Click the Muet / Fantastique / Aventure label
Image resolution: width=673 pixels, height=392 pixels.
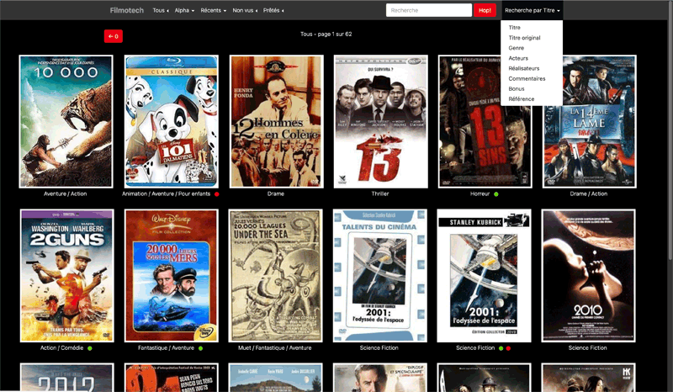(x=275, y=347)
